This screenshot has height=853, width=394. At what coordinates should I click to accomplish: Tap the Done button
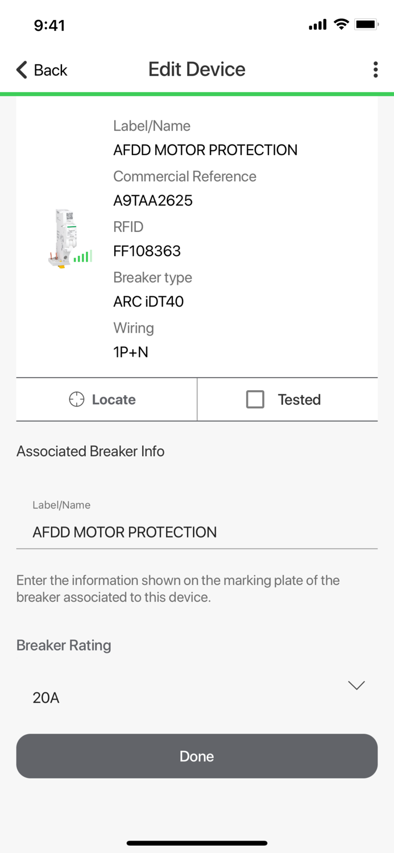tap(197, 756)
